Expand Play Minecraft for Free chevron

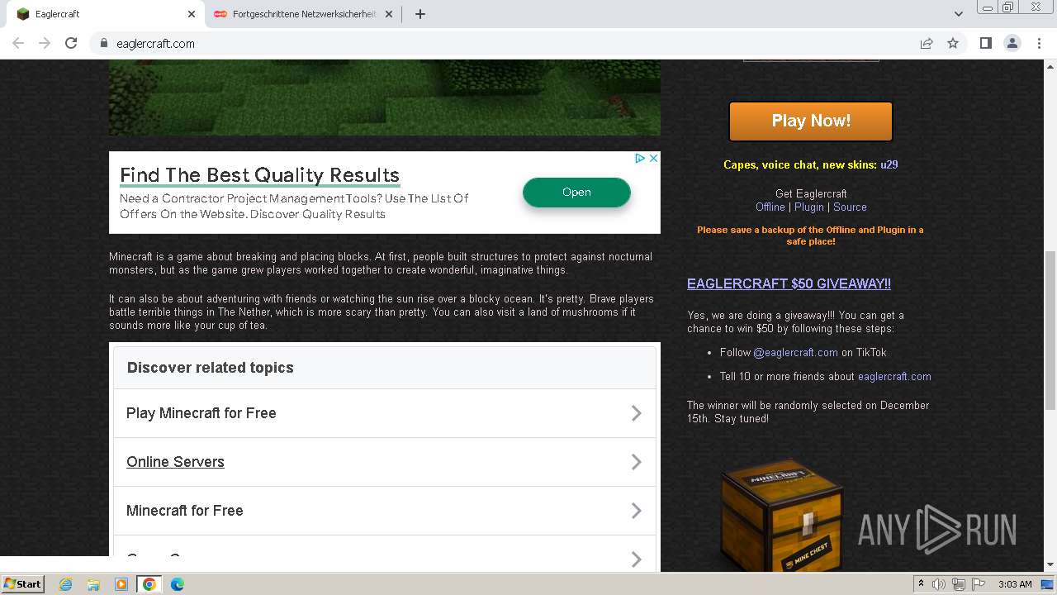636,413
